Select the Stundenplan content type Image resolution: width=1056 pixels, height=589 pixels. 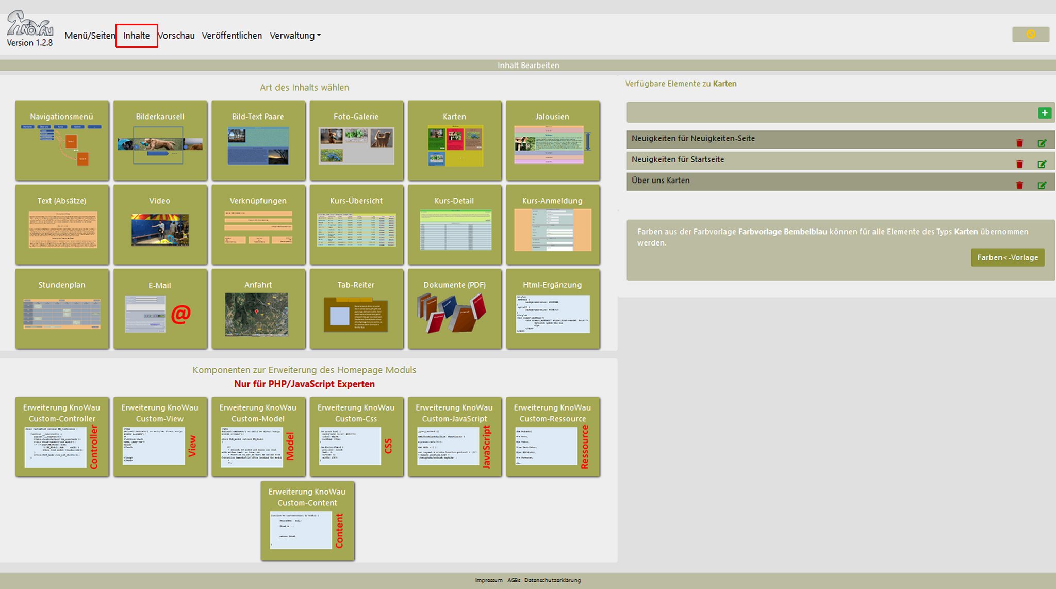(x=62, y=308)
